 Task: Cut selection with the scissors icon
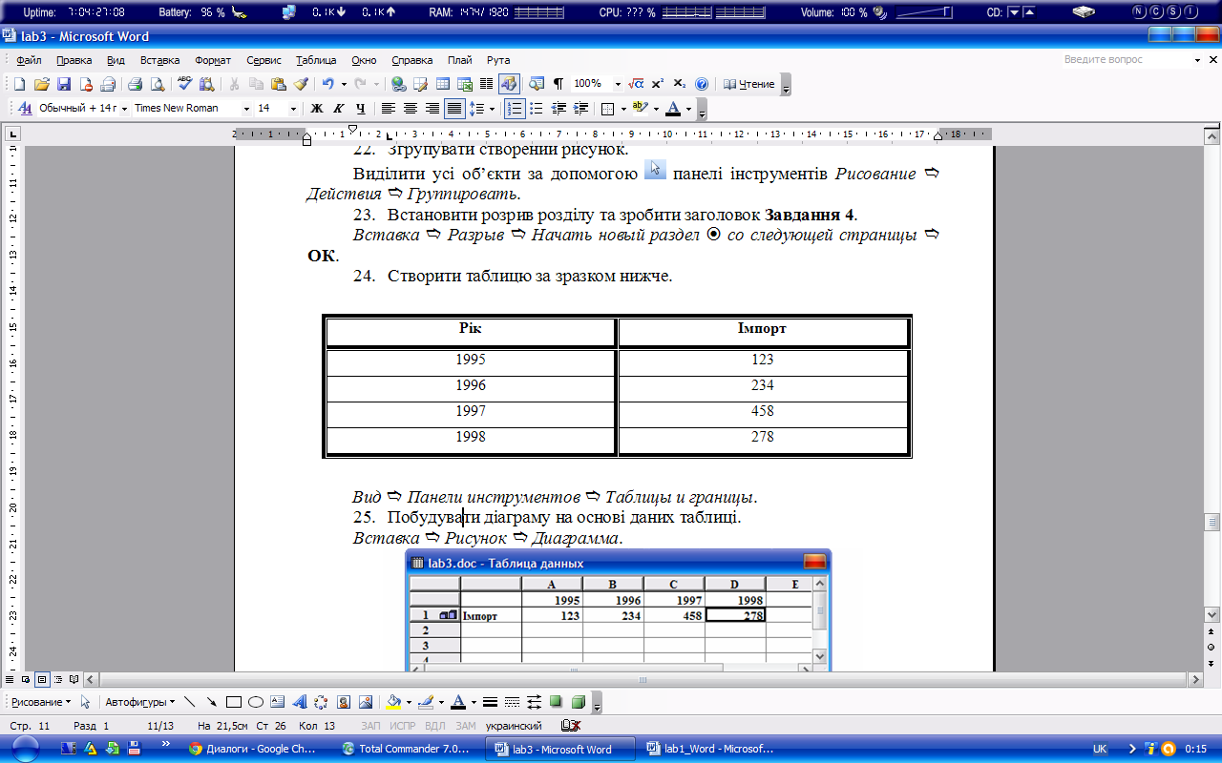[x=234, y=84]
